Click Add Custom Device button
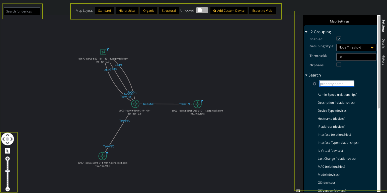Image resolution: width=387 pixels, height=193 pixels. (x=229, y=11)
